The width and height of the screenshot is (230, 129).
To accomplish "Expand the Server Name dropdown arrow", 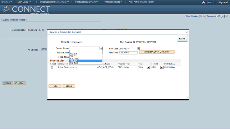I will coord(101,48).
